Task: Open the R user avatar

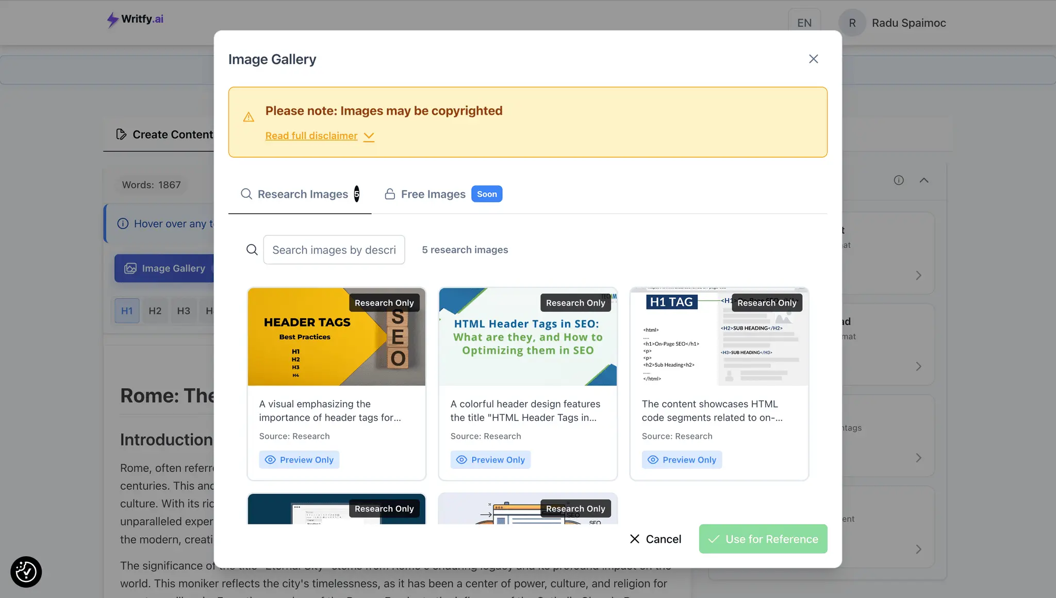Action: click(852, 23)
